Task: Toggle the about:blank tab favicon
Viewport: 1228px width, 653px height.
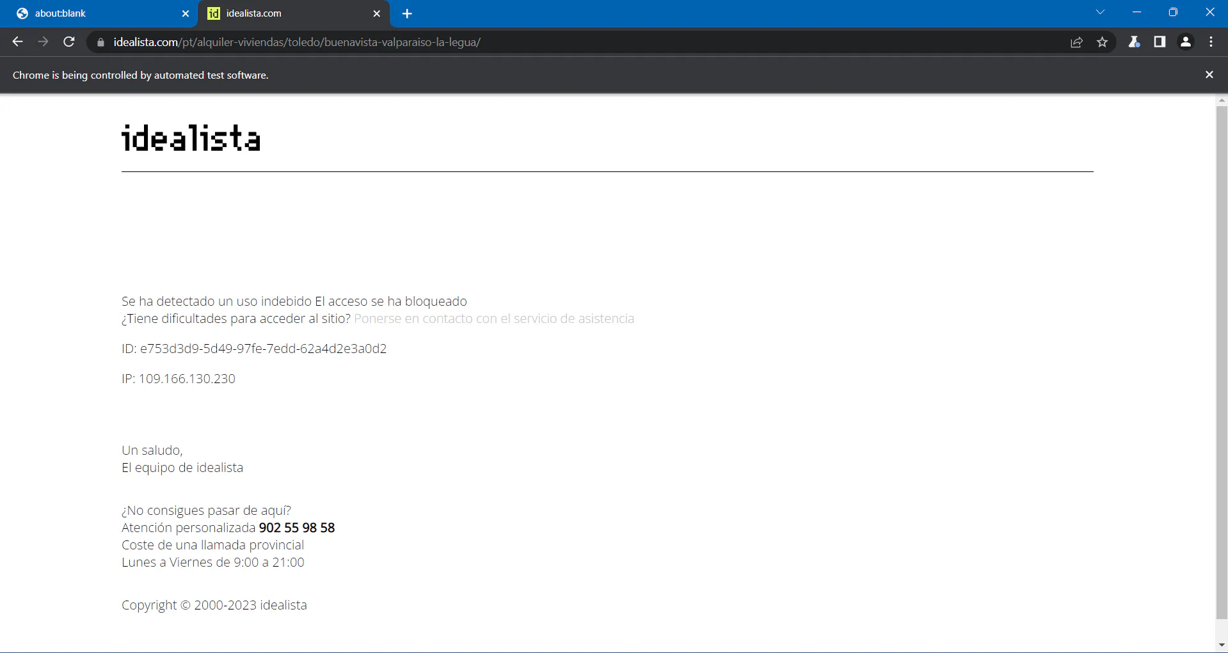Action: click(22, 13)
